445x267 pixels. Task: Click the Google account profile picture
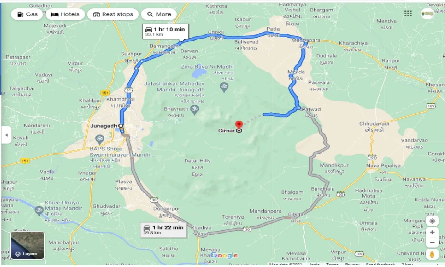(428, 13)
